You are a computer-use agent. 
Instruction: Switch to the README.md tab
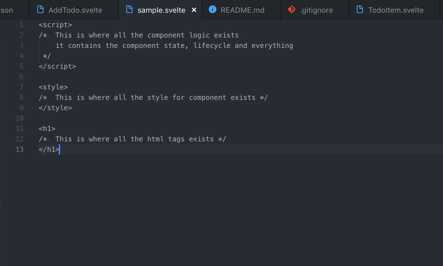[242, 10]
